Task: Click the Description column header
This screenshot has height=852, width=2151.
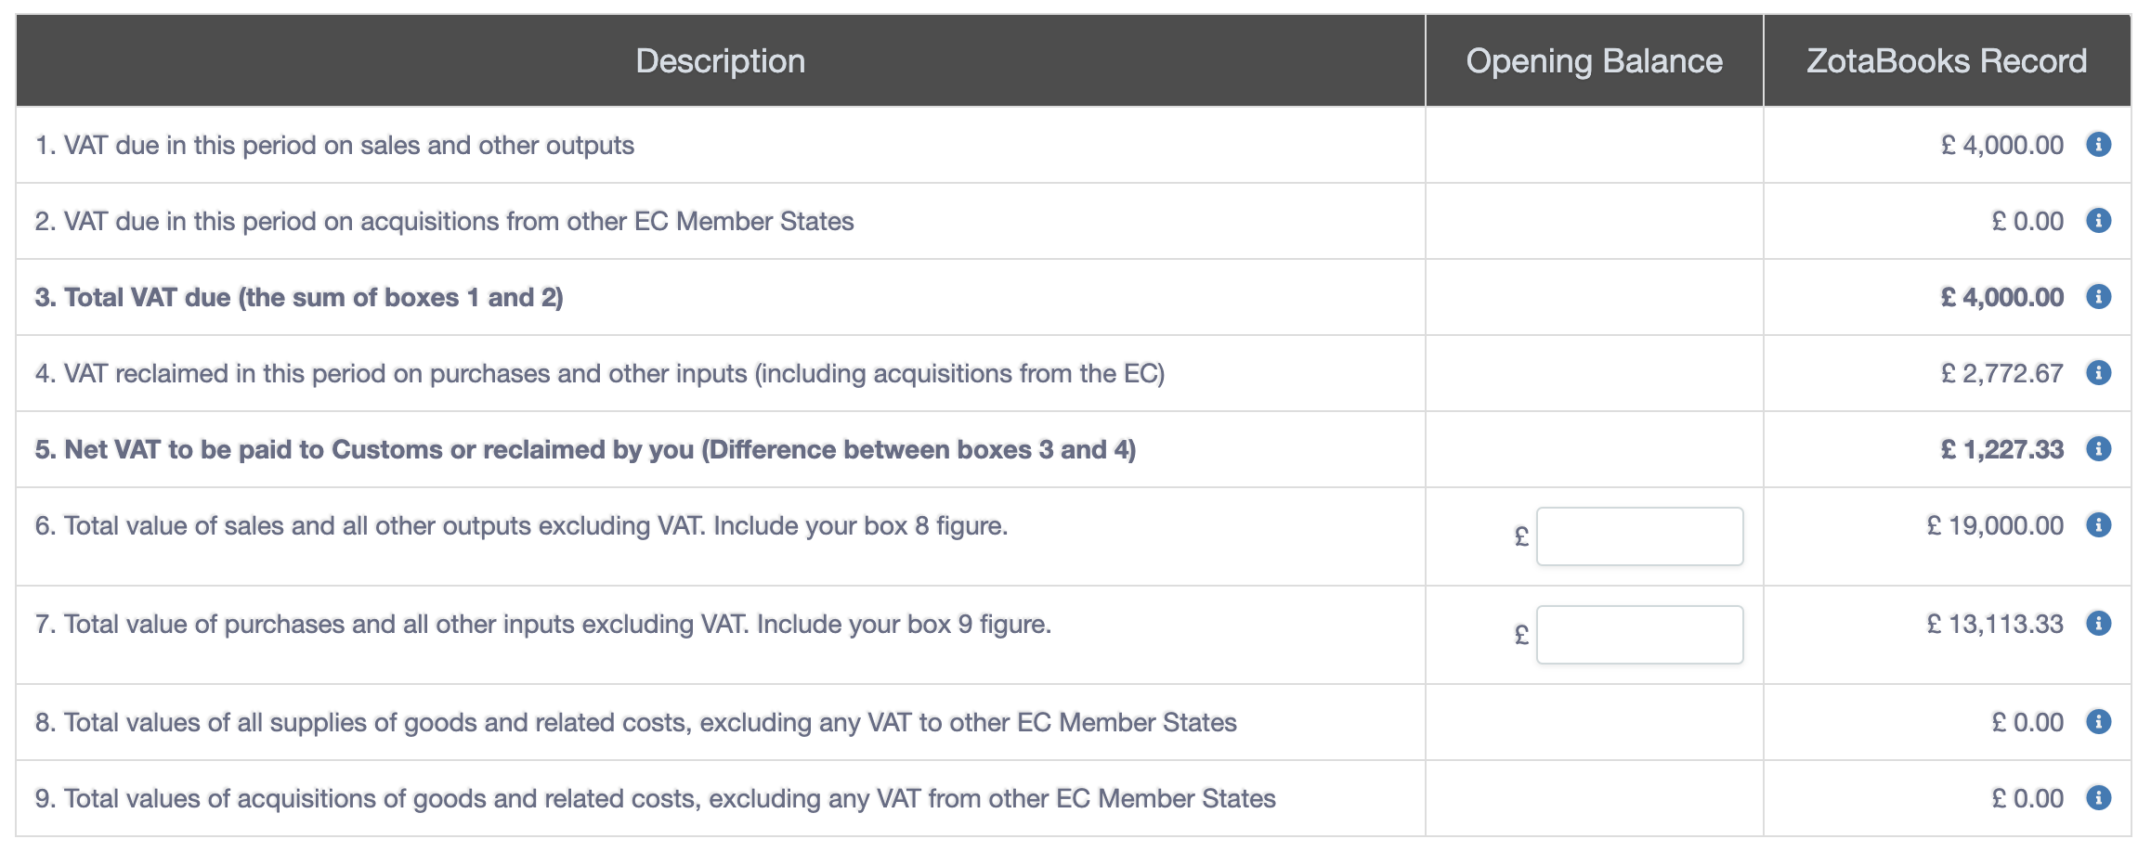Action: click(721, 60)
